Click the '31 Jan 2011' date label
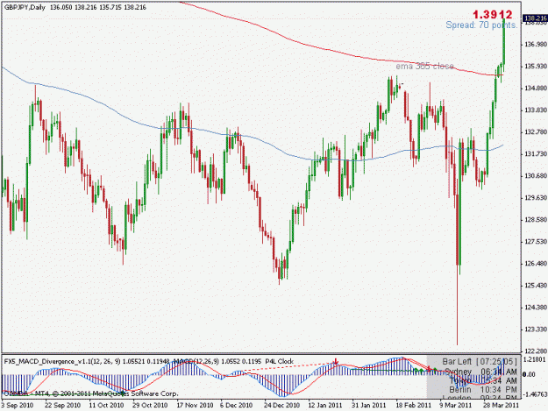548x411 pixels. point(369,406)
